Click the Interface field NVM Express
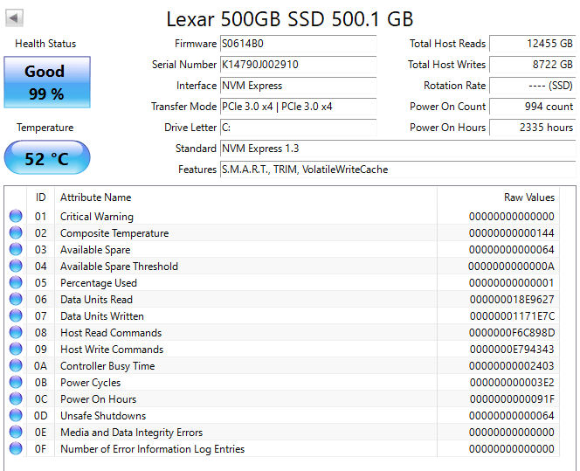Image resolution: width=580 pixels, height=471 pixels. 298,86
